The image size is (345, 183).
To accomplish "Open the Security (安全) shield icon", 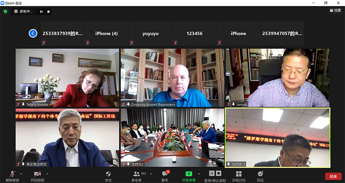I will (108, 174).
